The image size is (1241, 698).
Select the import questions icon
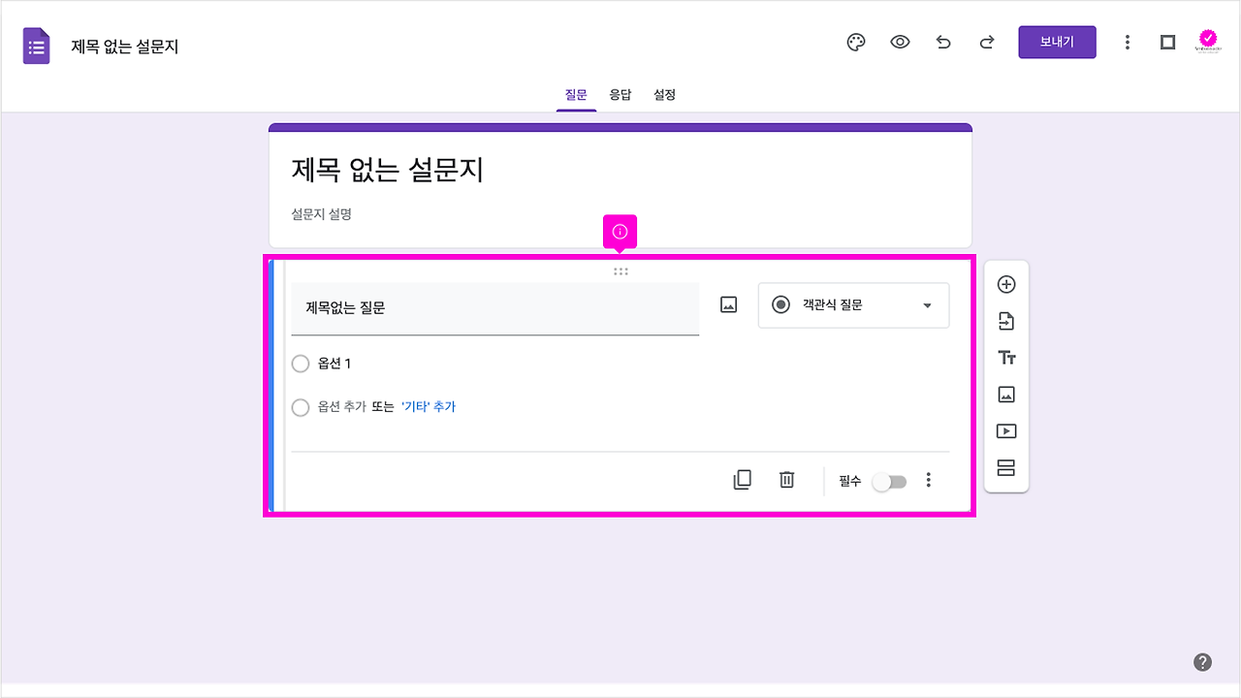click(x=1006, y=320)
